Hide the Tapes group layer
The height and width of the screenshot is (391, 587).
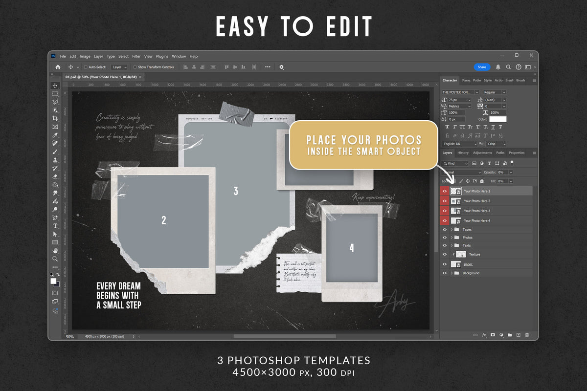click(445, 229)
